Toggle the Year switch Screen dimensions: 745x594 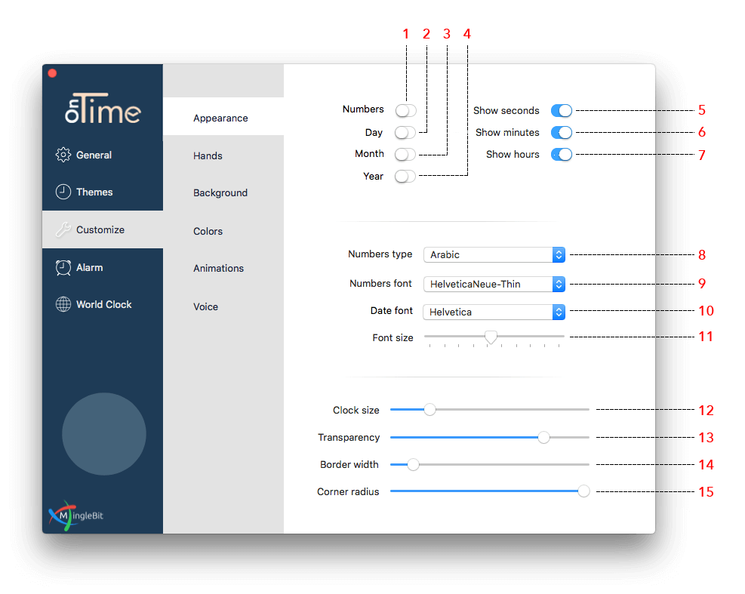click(405, 177)
